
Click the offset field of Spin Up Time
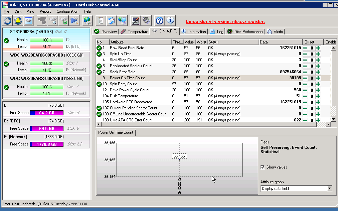[x=312, y=54]
